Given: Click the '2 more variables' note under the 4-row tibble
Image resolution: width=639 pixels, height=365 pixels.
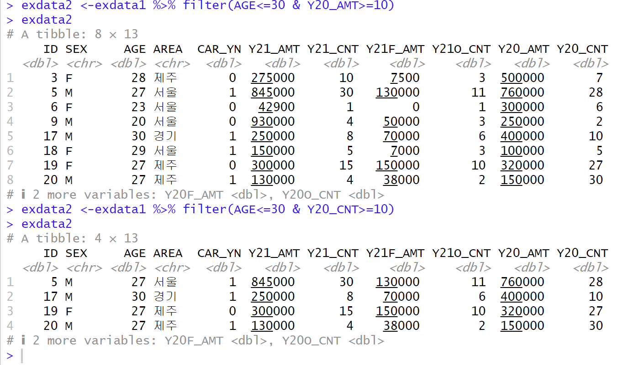Looking at the screenshot, I should [195, 340].
